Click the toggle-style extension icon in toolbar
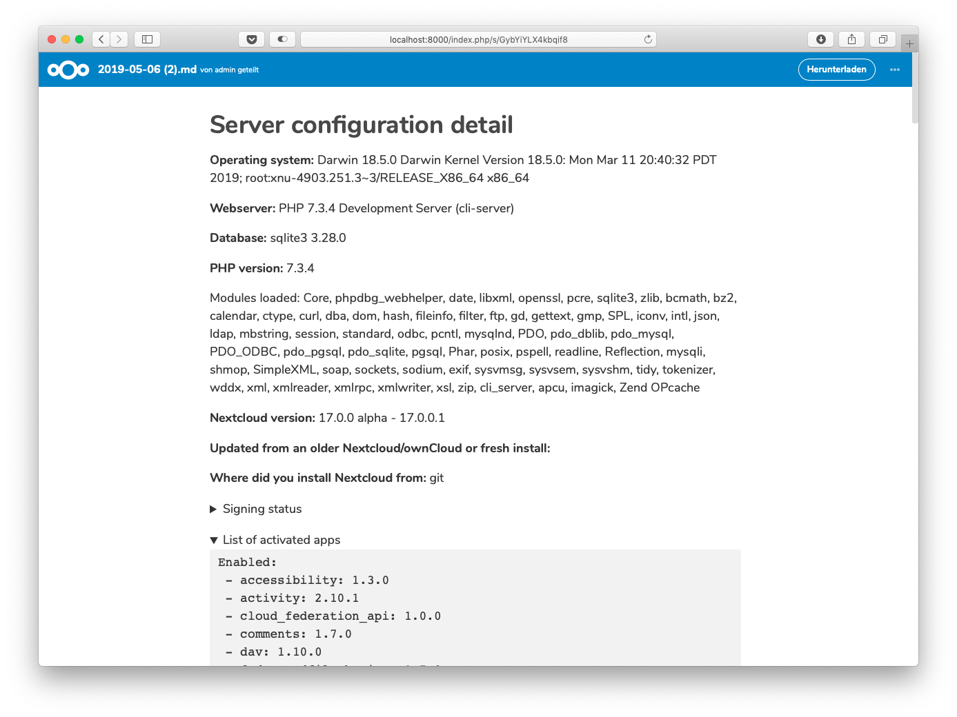Screen dimensions: 957x717 pyautogui.click(x=282, y=39)
